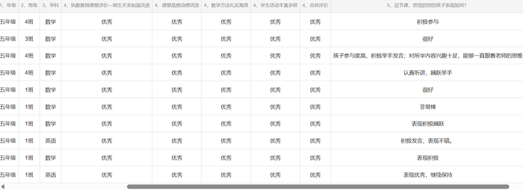Click 课堂氛围 优秀 in the 积极参与 row
523x190 pixels.
[177, 22]
